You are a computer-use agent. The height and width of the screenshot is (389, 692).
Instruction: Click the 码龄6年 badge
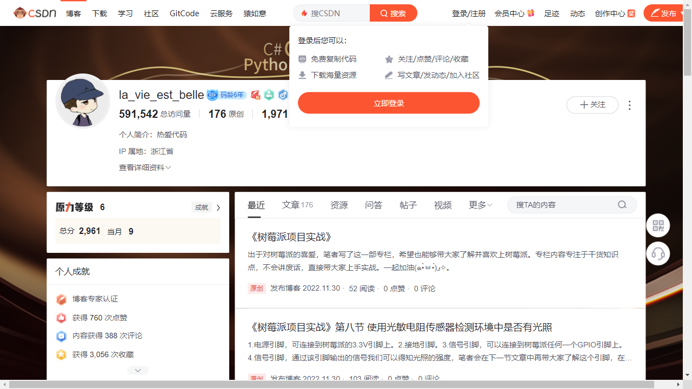(x=227, y=95)
